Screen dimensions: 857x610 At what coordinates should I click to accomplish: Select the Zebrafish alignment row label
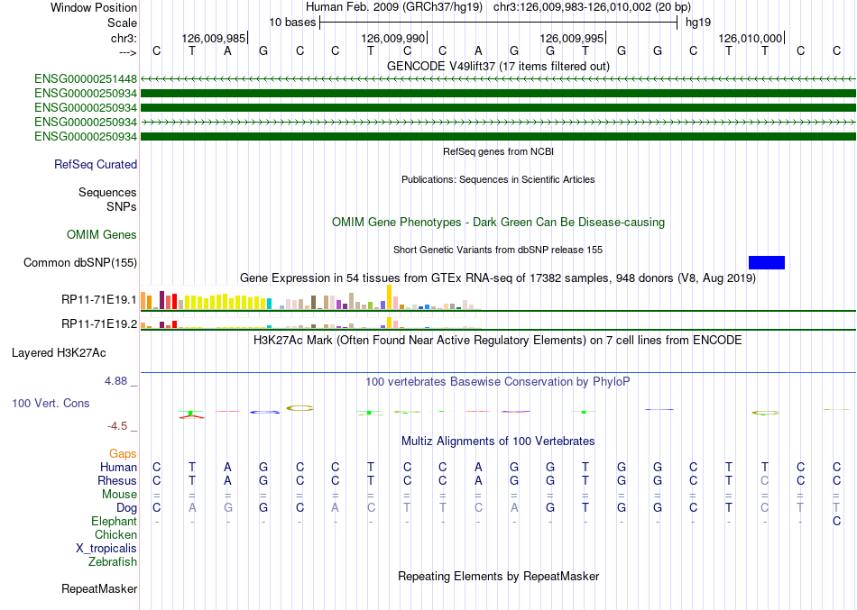click(113, 561)
